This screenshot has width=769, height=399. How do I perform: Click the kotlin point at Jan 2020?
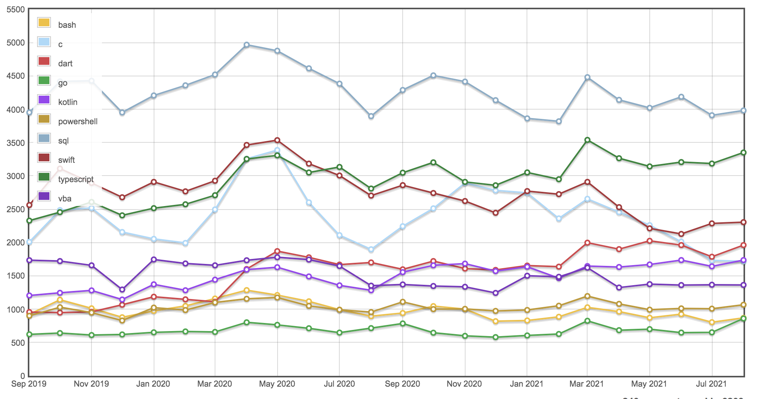pyautogui.click(x=154, y=284)
